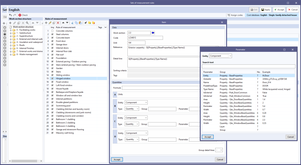
Task: Click the blue arrow beside Work section field
Action: [x=153, y=33]
